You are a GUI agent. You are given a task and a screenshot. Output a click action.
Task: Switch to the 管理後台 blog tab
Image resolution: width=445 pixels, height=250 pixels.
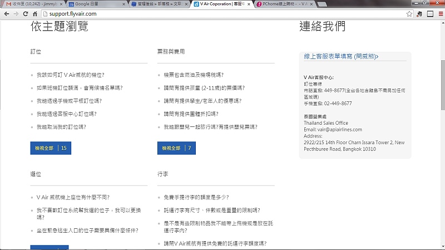pyautogui.click(x=160, y=4)
